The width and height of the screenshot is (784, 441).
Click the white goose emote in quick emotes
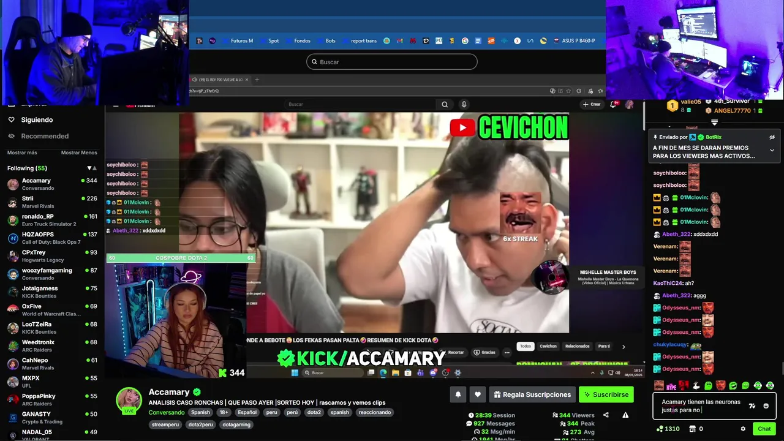tap(696, 386)
